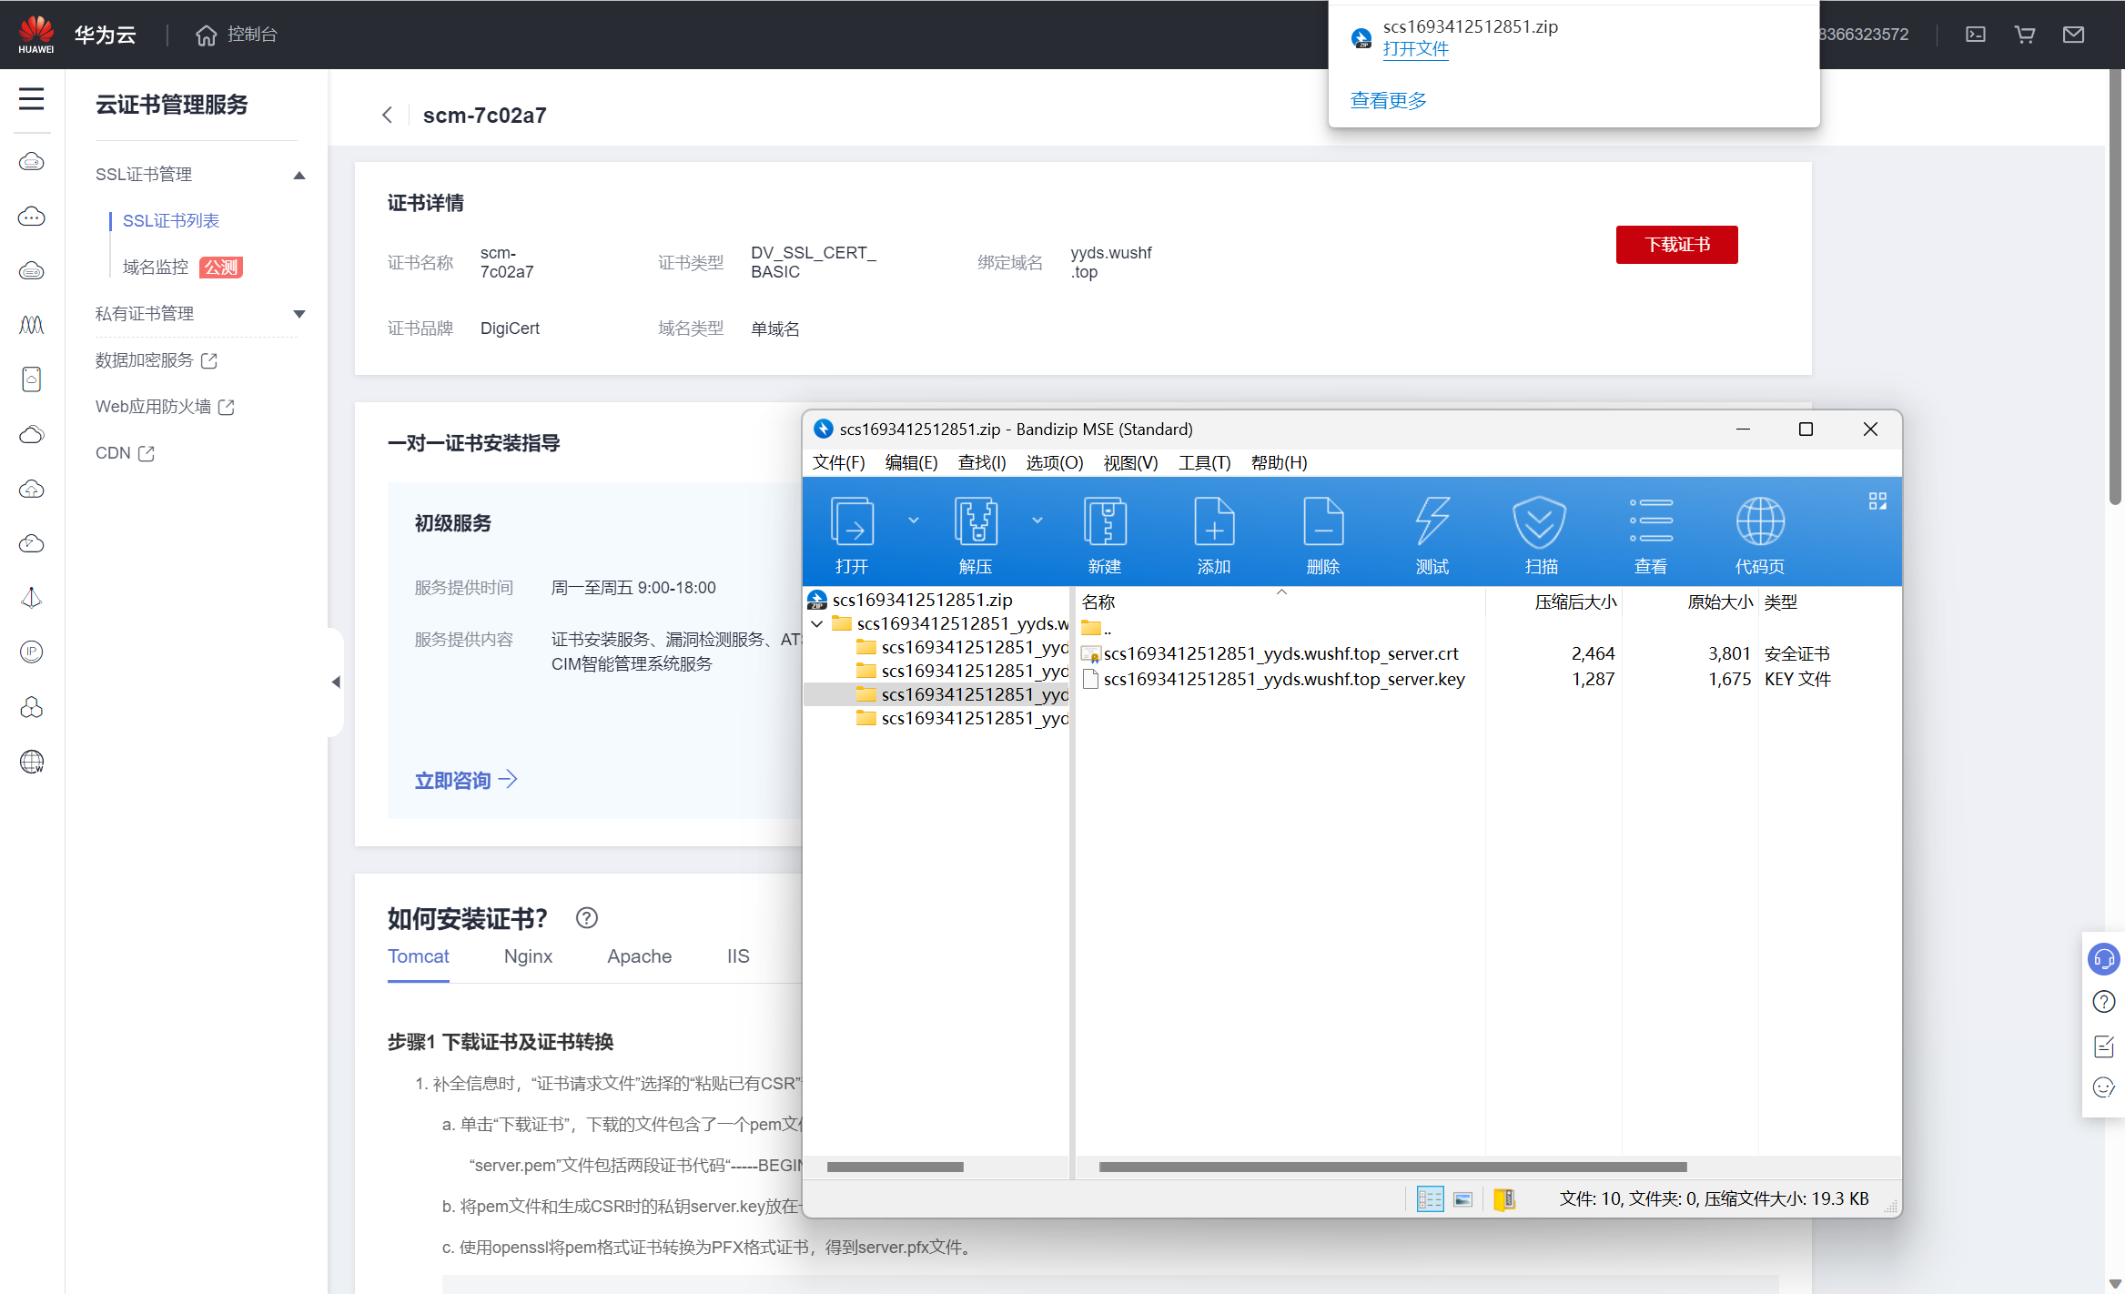
Task: Click the red 下载证书 button
Action: (x=1676, y=245)
